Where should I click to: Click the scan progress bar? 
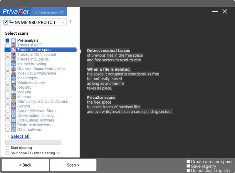click(x=33, y=142)
